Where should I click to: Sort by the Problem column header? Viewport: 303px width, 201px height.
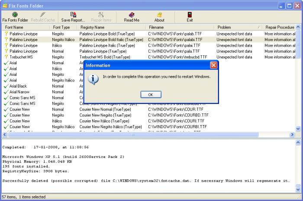tap(238, 27)
